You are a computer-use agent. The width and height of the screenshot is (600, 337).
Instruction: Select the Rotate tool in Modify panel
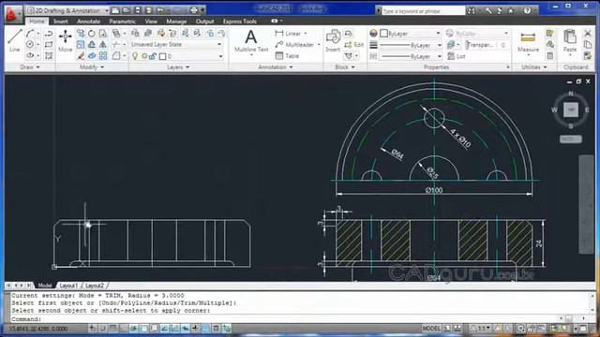point(92,34)
